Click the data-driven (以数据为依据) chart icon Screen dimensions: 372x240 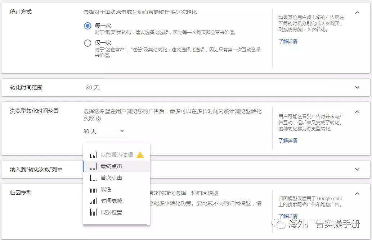pos(93,155)
